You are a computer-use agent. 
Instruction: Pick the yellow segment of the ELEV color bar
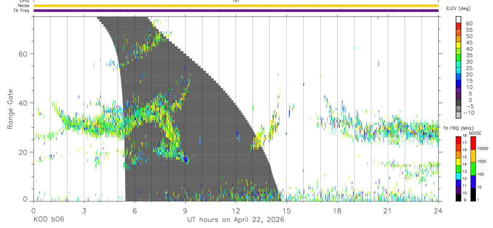click(458, 45)
